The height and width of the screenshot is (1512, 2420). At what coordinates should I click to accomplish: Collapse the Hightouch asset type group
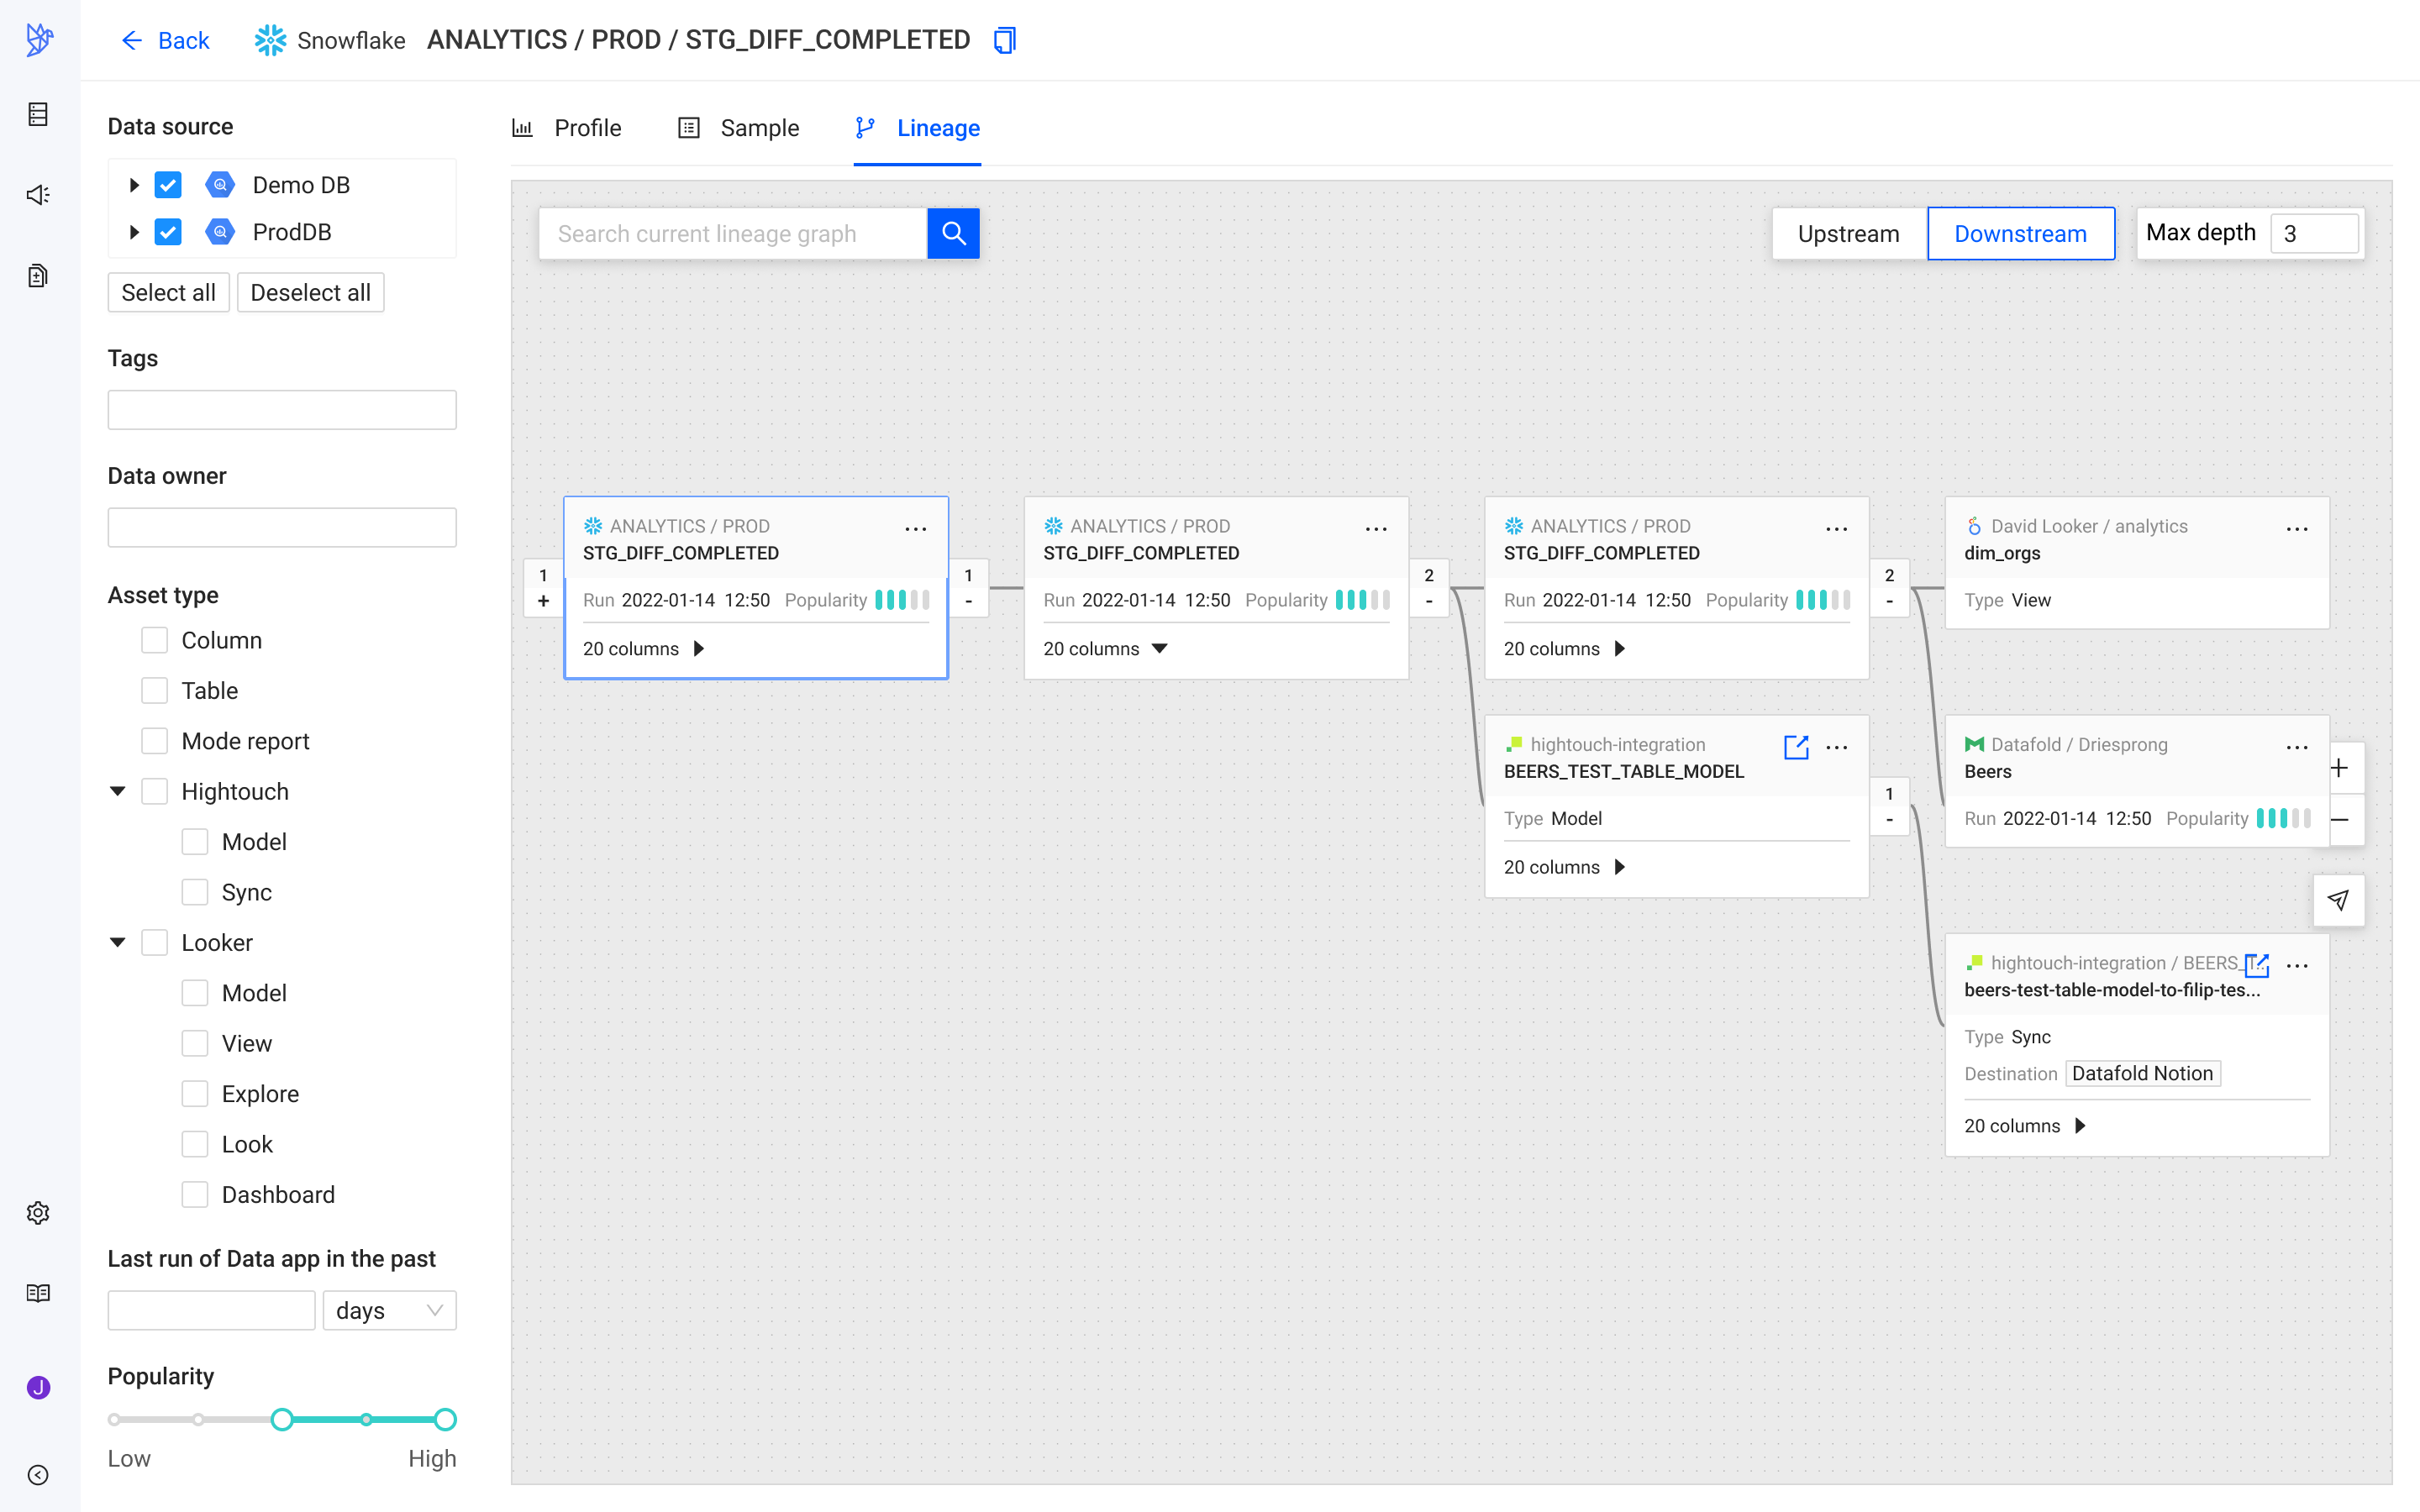[118, 791]
